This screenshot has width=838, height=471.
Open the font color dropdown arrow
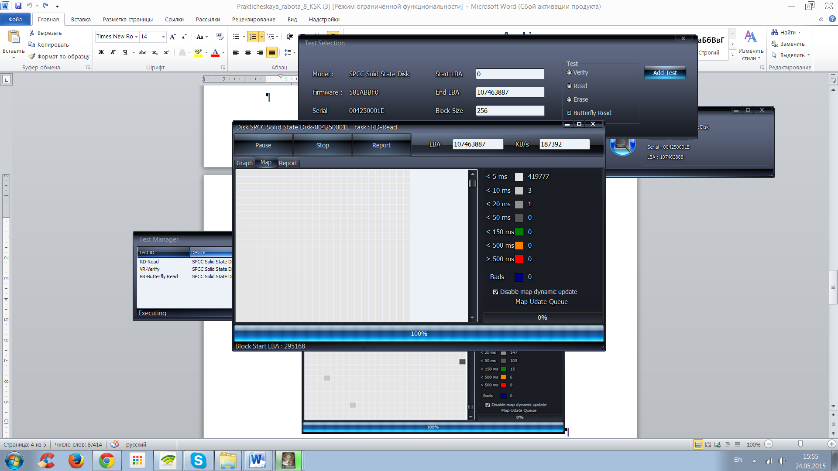(223, 52)
